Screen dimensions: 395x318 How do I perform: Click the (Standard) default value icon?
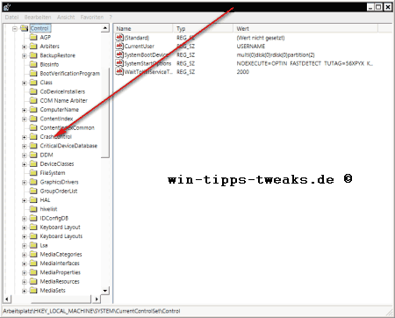click(x=119, y=38)
